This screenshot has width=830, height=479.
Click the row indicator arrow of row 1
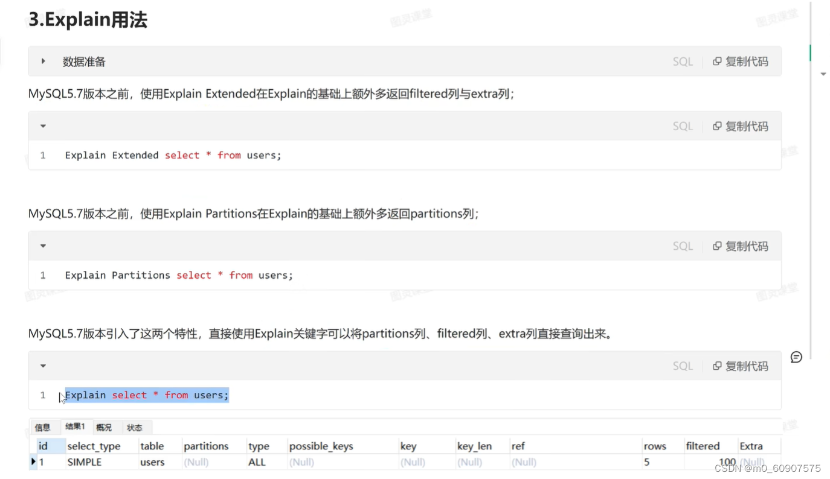coord(33,462)
